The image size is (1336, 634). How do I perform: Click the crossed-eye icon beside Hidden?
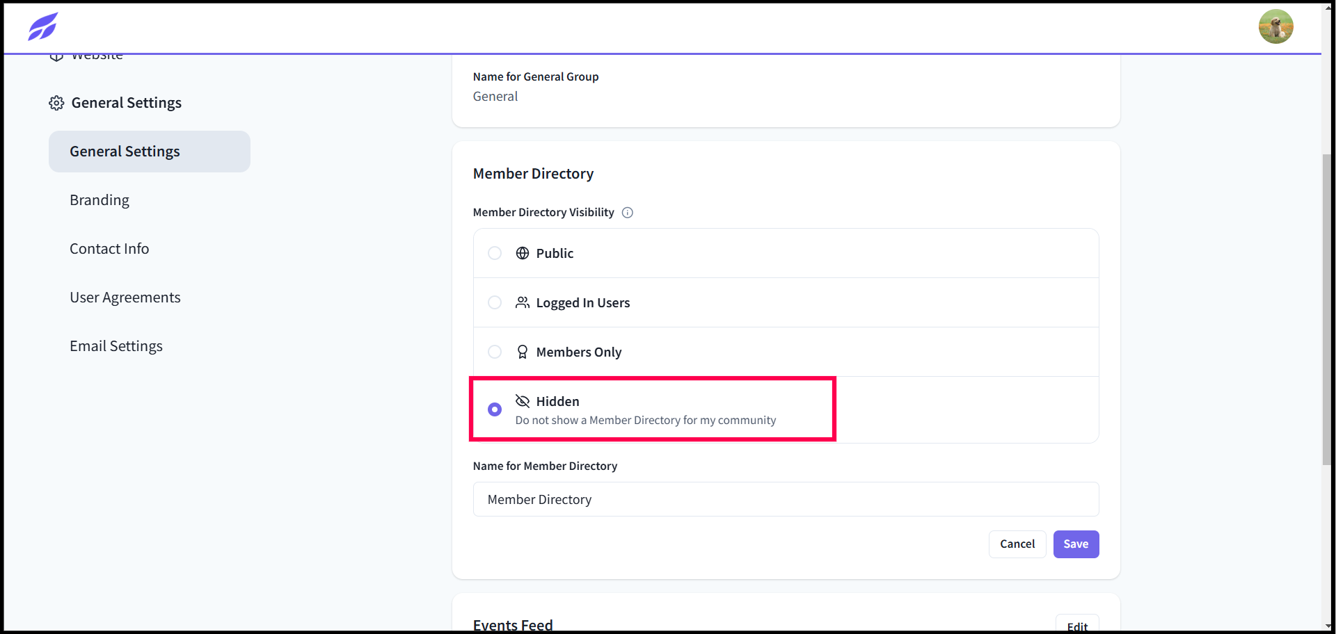pyautogui.click(x=523, y=401)
